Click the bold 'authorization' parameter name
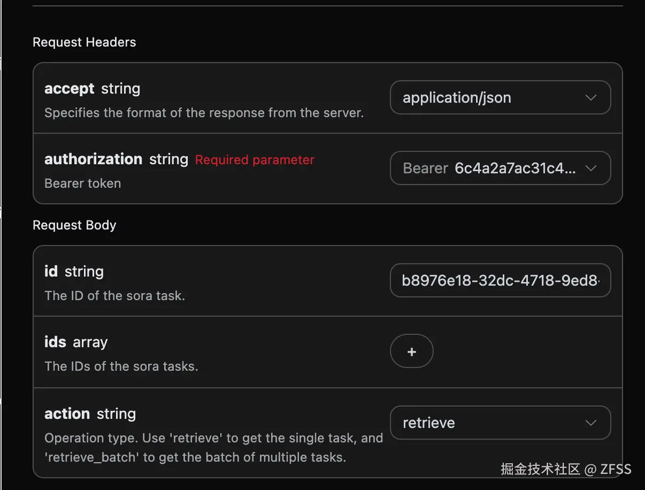 tap(93, 159)
